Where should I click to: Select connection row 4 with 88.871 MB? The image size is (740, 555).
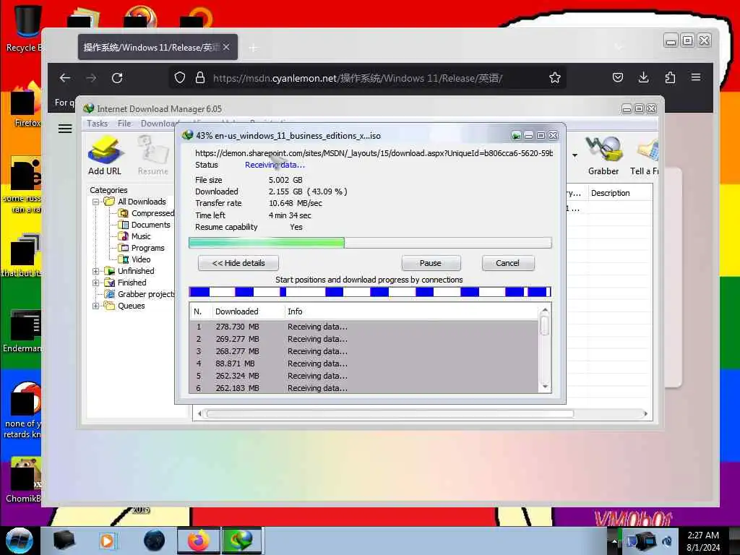(363, 364)
